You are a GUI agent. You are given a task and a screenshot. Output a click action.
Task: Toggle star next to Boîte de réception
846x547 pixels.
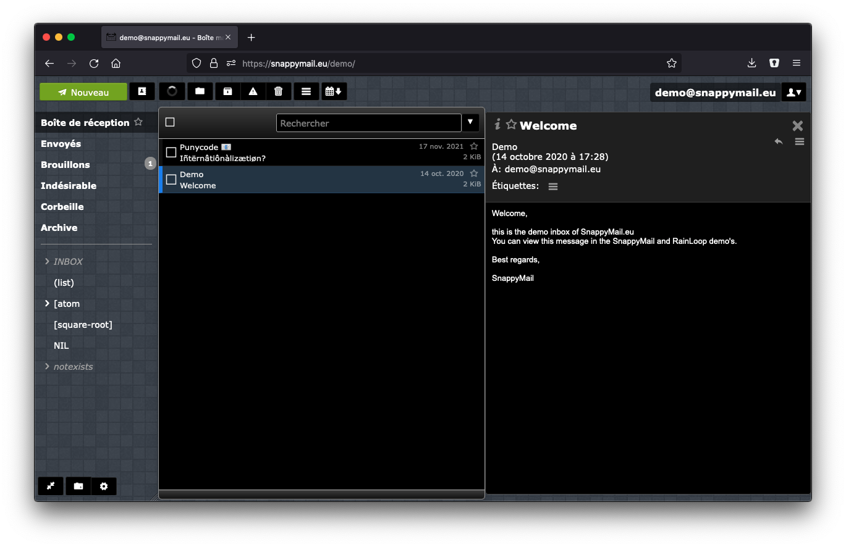coord(138,122)
